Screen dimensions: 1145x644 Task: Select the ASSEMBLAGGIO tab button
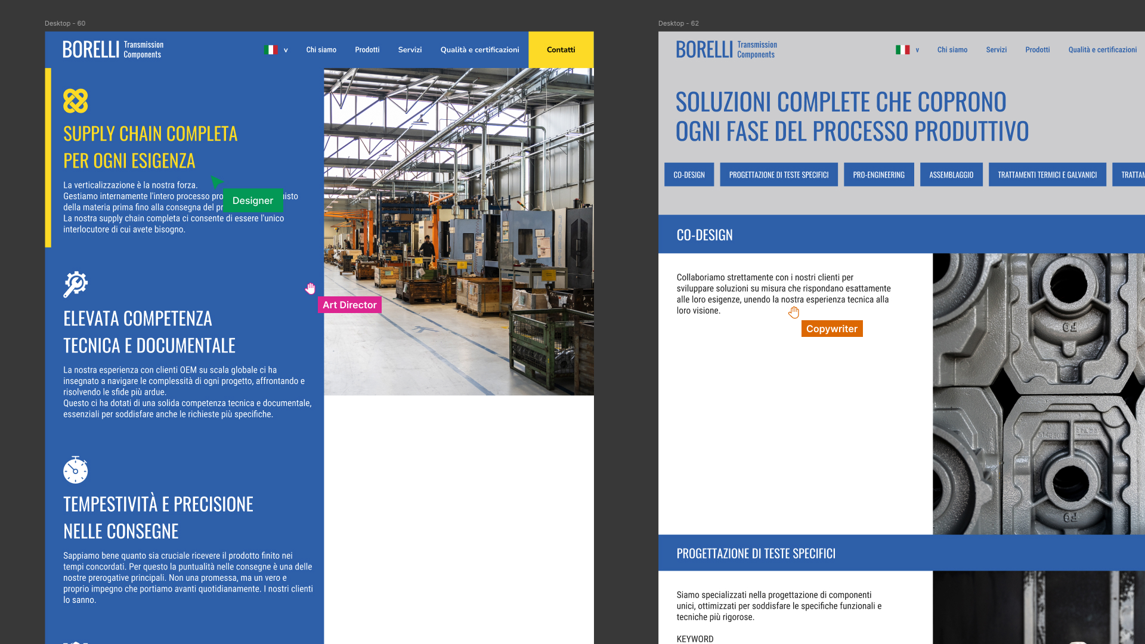(x=951, y=175)
